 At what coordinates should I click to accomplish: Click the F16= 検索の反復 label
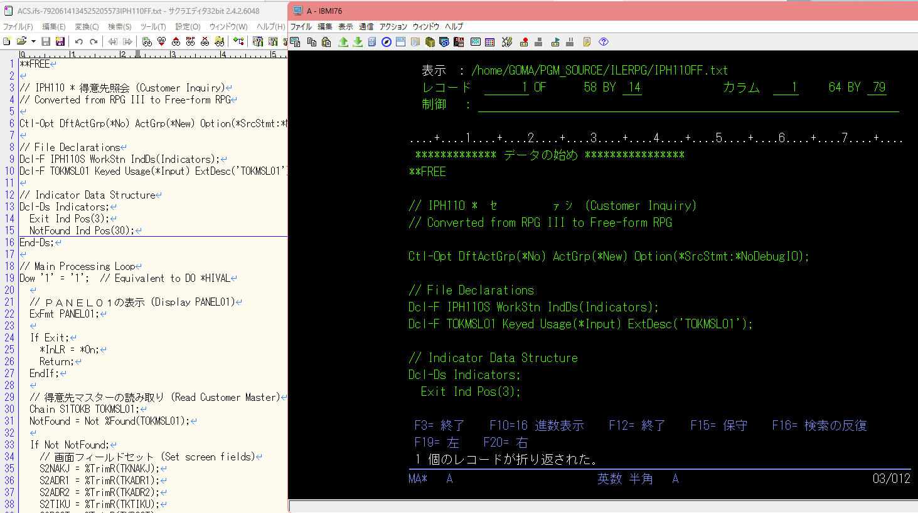819,425
